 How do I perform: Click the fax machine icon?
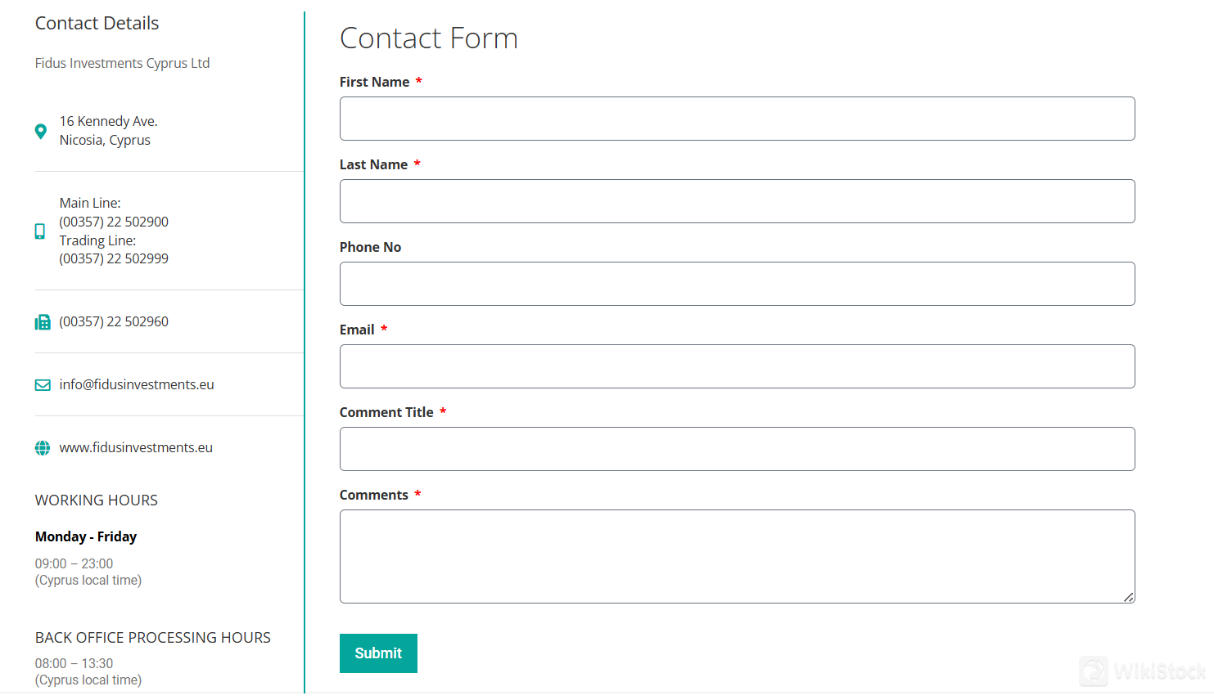[43, 322]
